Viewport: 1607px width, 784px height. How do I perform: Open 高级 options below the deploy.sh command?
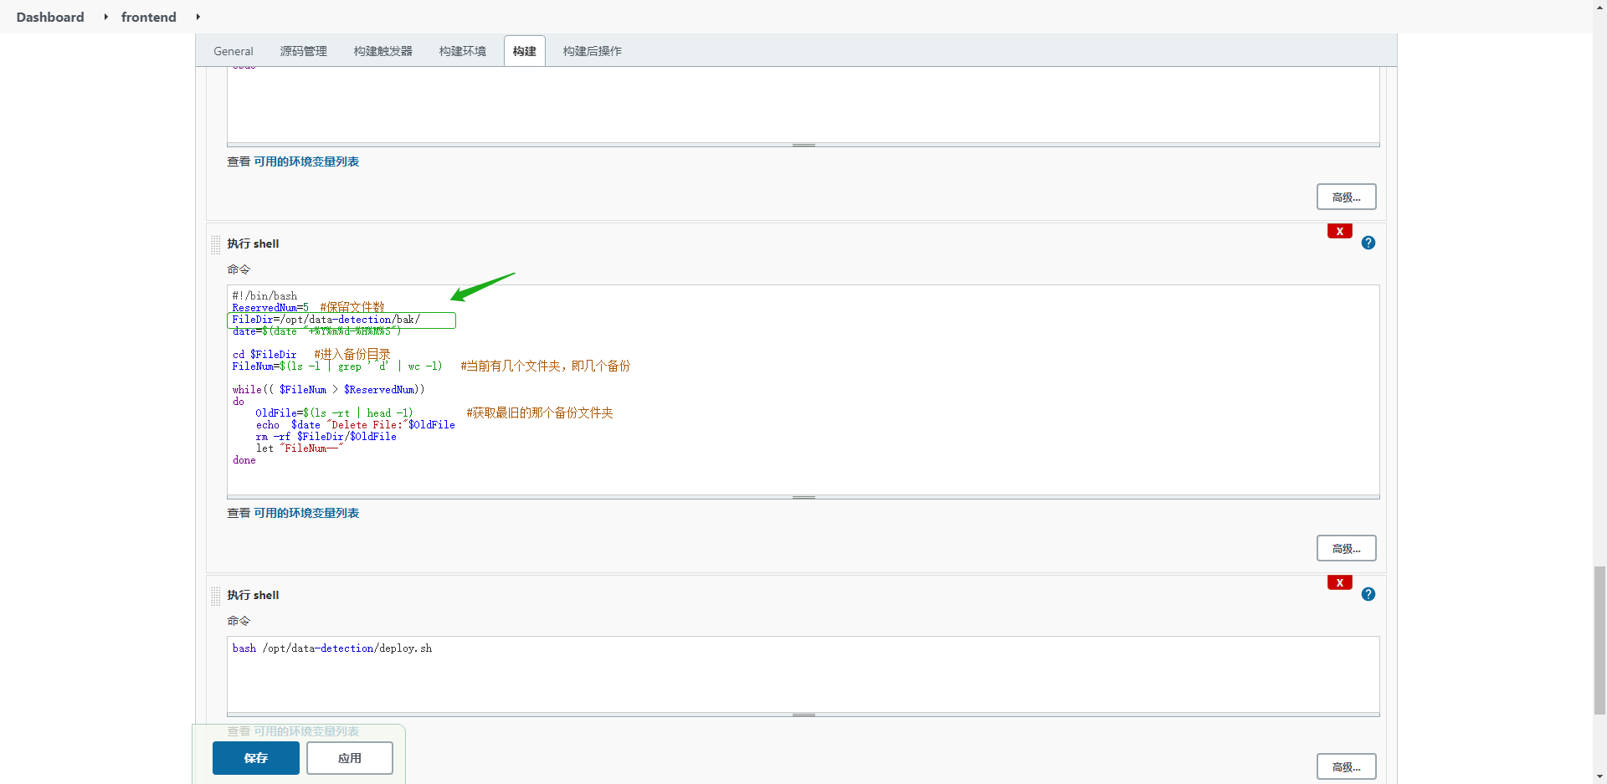pyautogui.click(x=1347, y=766)
